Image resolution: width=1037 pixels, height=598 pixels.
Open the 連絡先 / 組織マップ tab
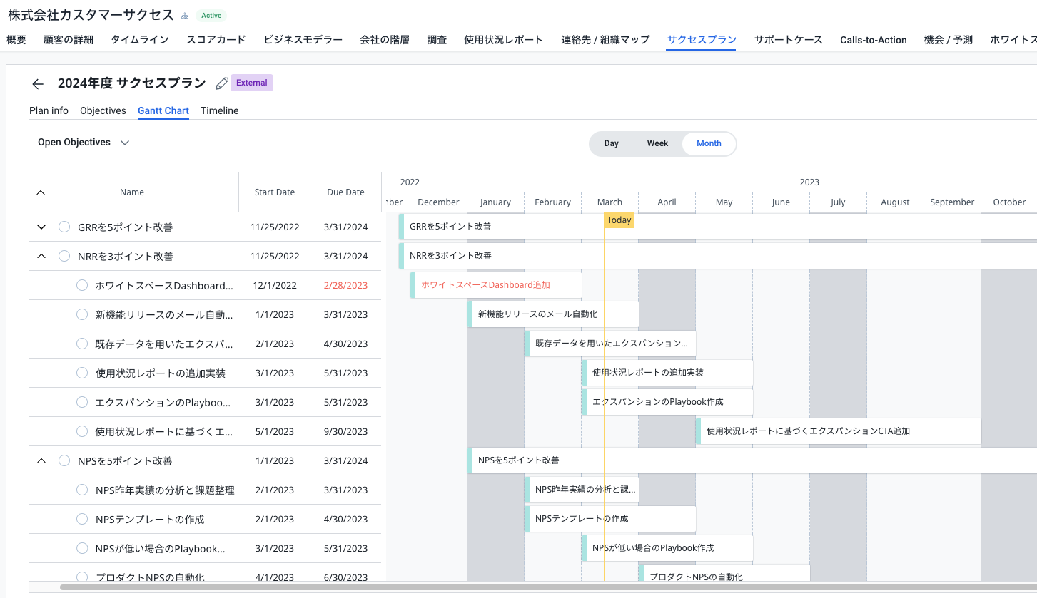click(x=605, y=40)
